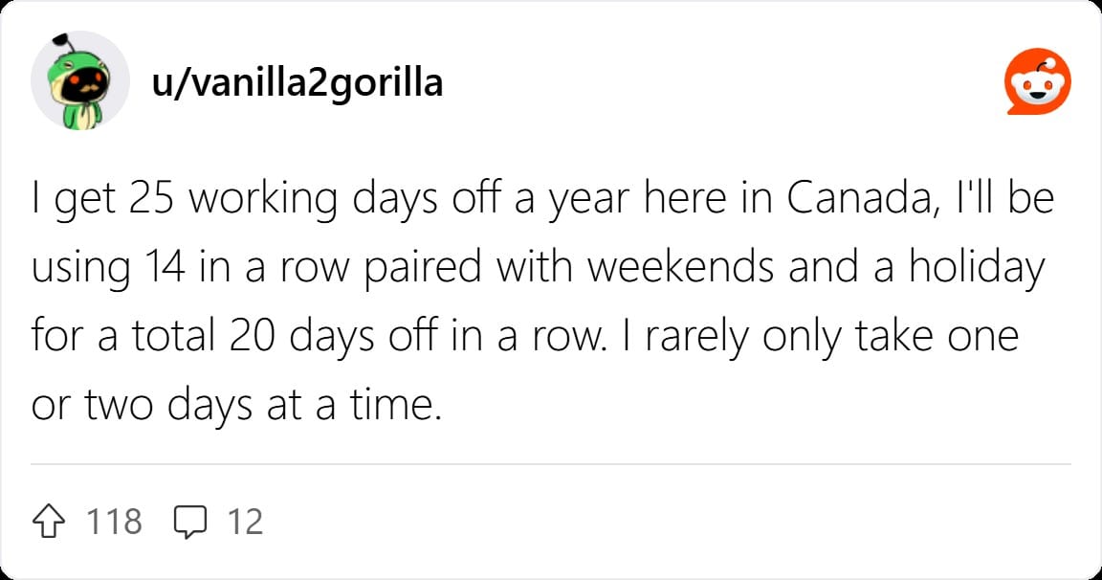Click the line starting "using 14 in a row"
1102x580 pixels.
538,268
